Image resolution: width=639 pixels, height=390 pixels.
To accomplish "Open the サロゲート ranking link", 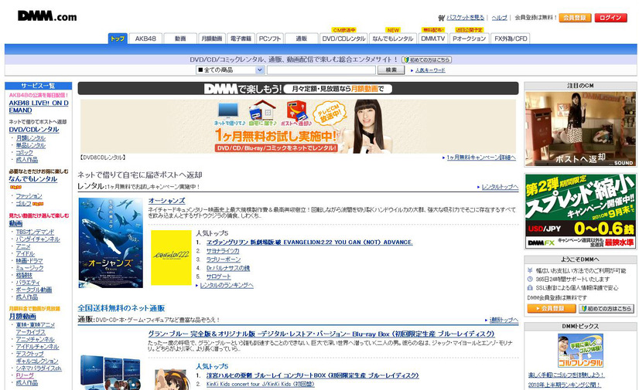I will pos(218,276).
